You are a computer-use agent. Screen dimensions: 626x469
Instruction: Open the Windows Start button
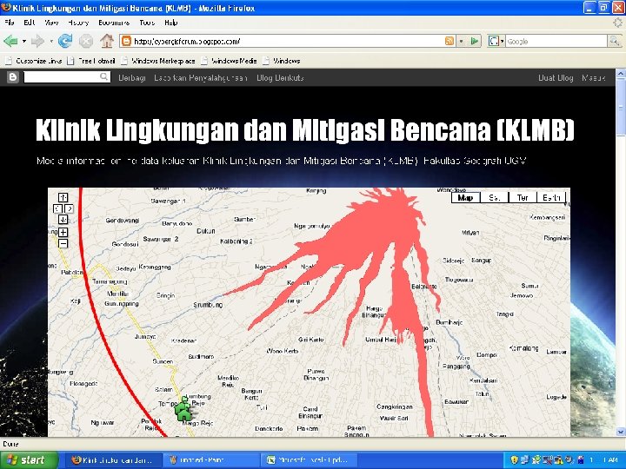pyautogui.click(x=28, y=460)
